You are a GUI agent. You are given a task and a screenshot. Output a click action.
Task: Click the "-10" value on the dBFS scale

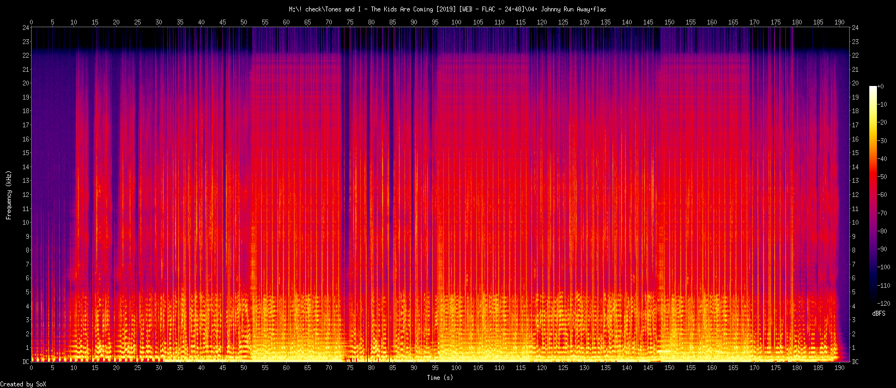coord(882,104)
